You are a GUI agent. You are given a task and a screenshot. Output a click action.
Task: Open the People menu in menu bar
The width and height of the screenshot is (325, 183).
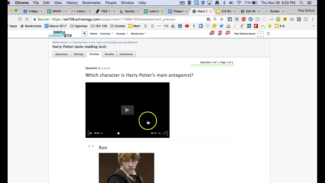111,3
